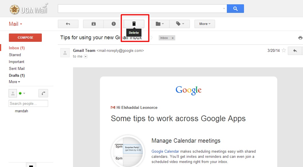Click the back to inbox arrow button
Viewport: 303px width, 167px height.
click(68, 24)
